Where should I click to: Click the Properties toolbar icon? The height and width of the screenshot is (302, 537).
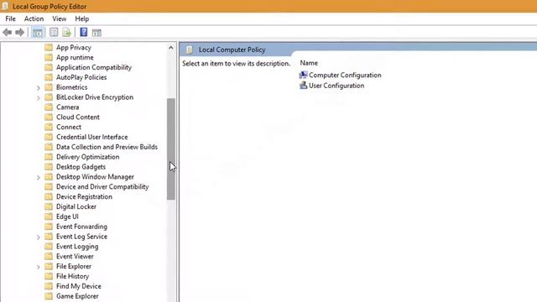(54, 33)
